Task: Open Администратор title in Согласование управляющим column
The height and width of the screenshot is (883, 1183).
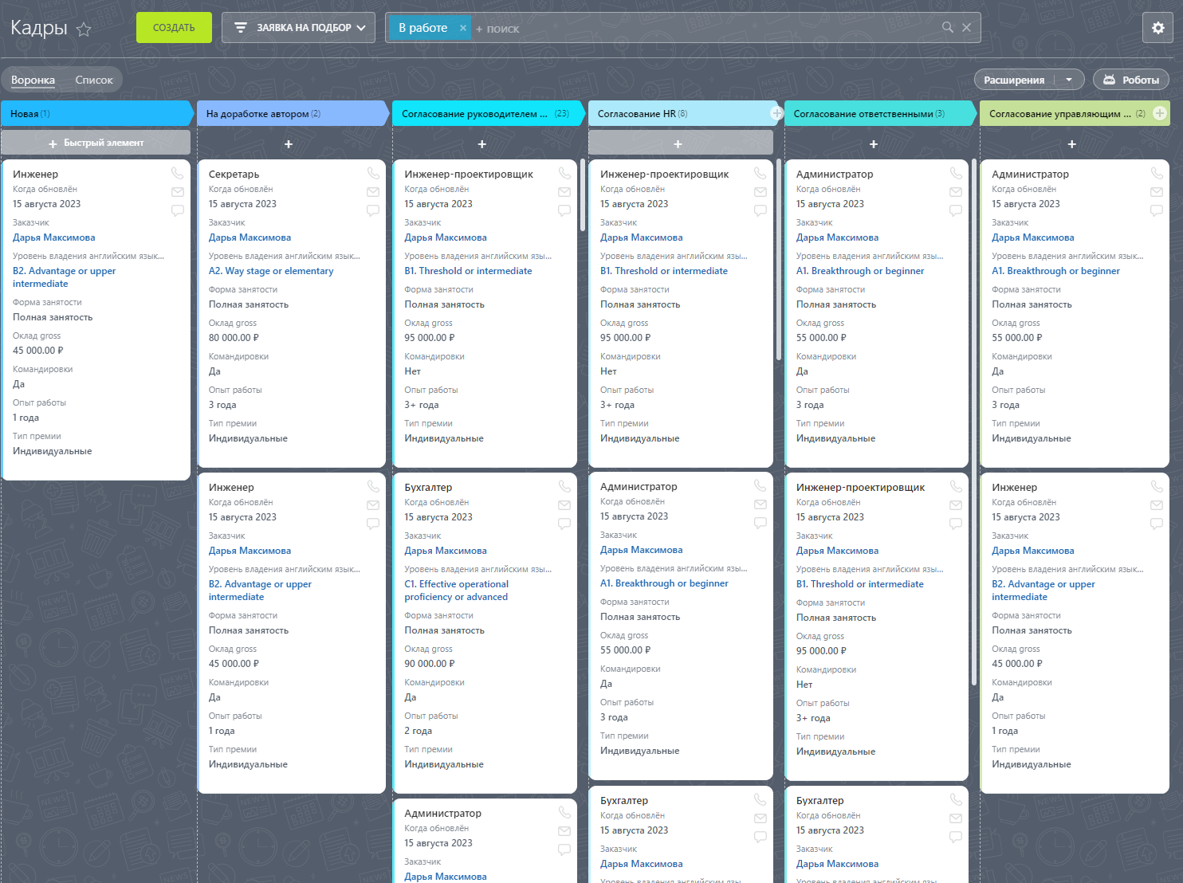Action: pos(1030,174)
